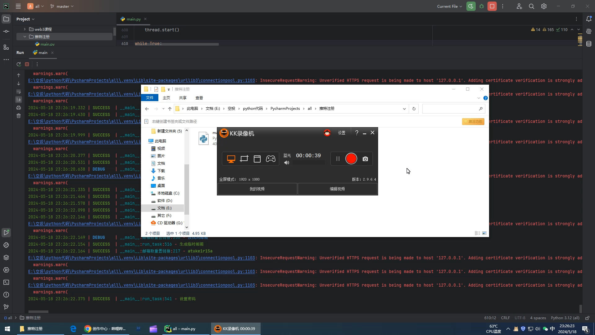Viewport: 595px width, 335px height.
Task: Open 文件 ribbon tab in Explorer
Action: point(150,98)
